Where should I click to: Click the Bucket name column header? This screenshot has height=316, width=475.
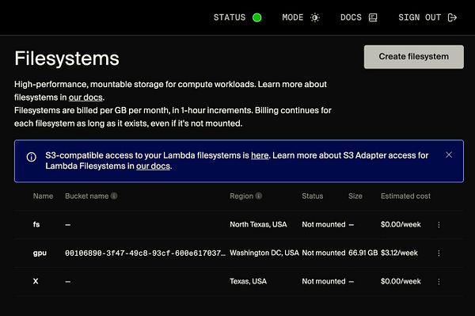click(86, 196)
